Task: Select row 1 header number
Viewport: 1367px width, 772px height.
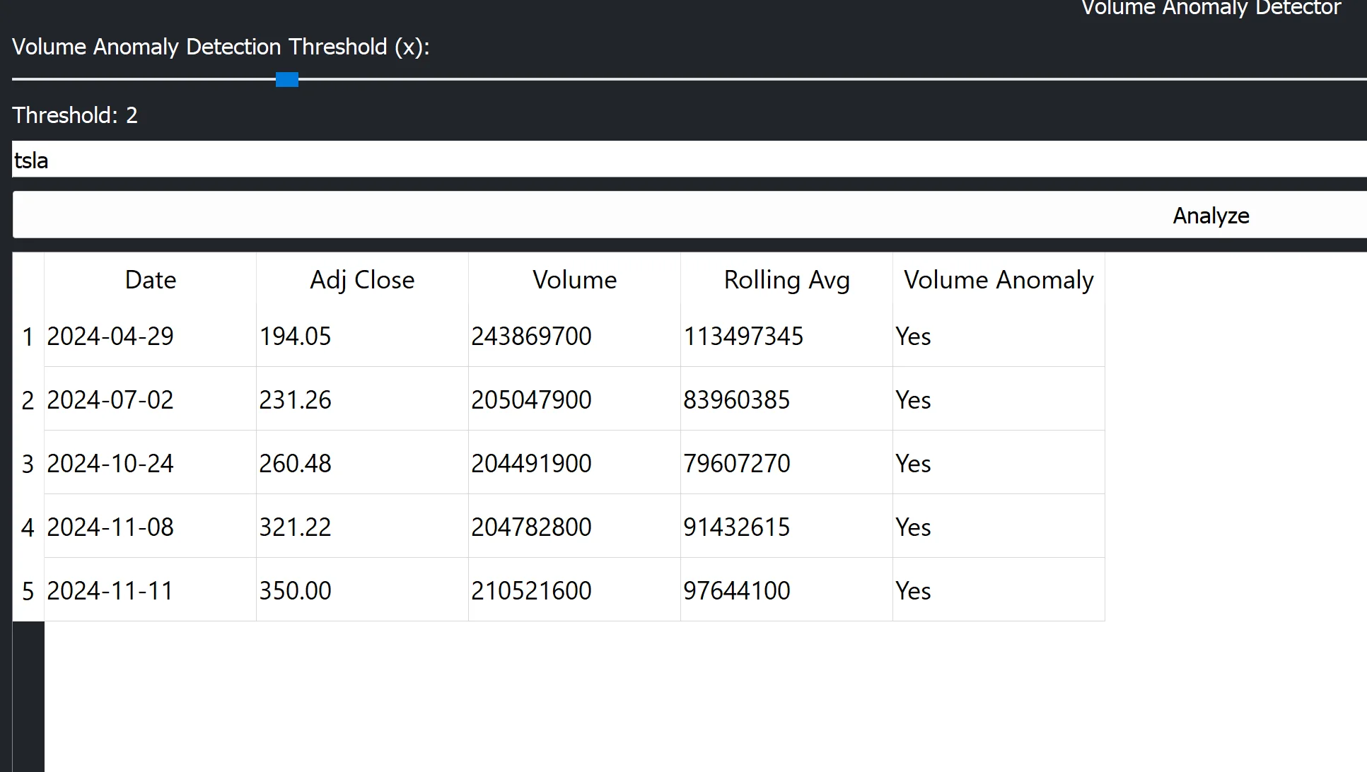Action: pyautogui.click(x=28, y=337)
